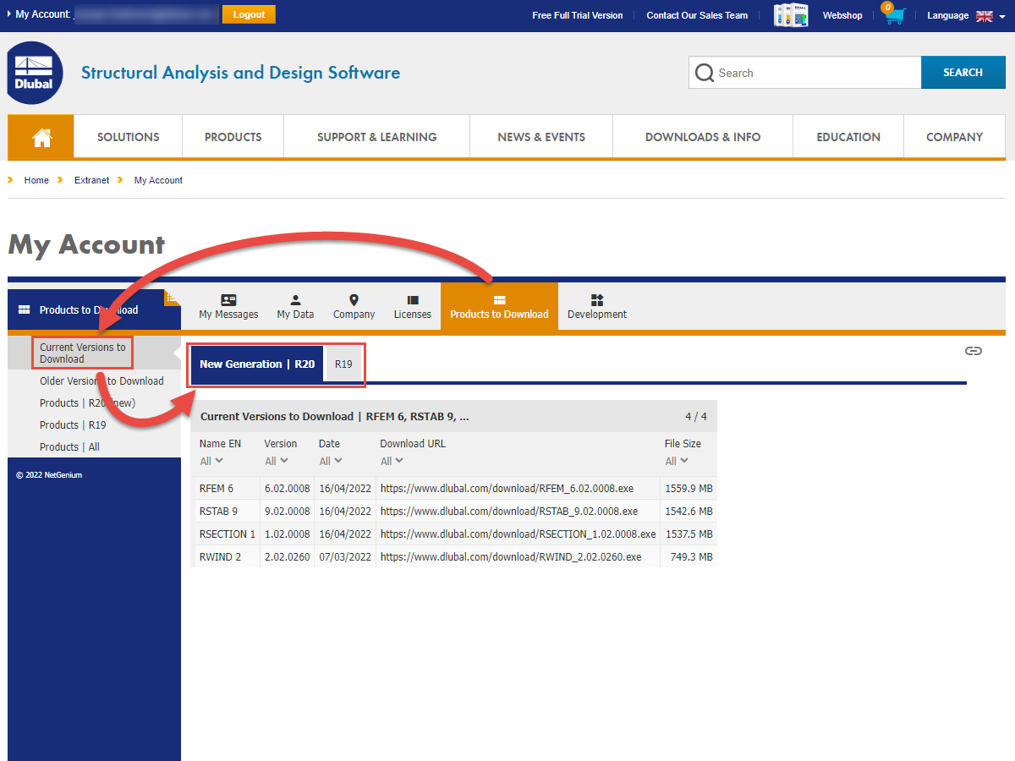Open the Language dropdown arrow
This screenshot has width=1015, height=761.
1002,16
